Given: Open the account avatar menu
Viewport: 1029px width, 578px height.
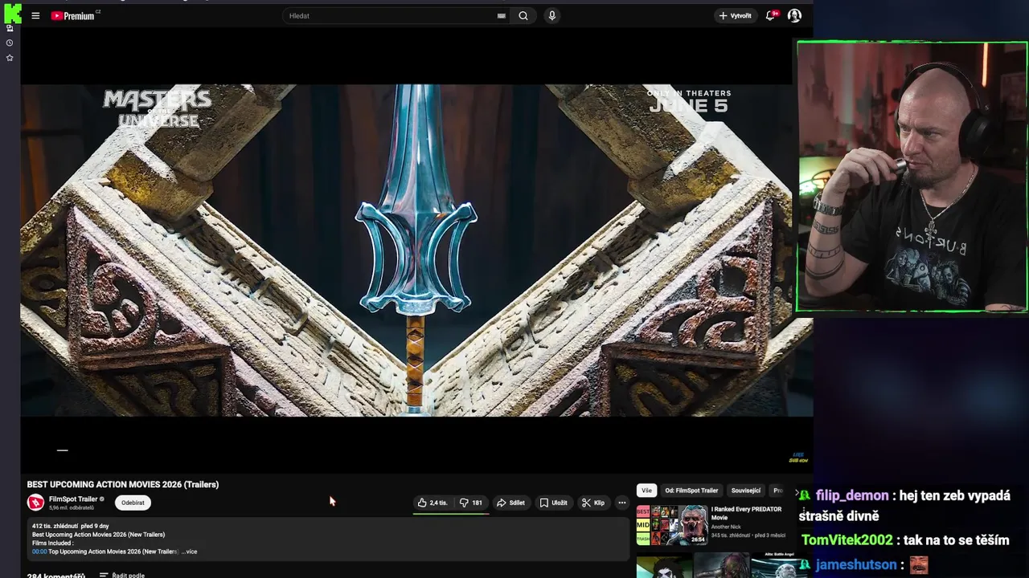Looking at the screenshot, I should [794, 15].
